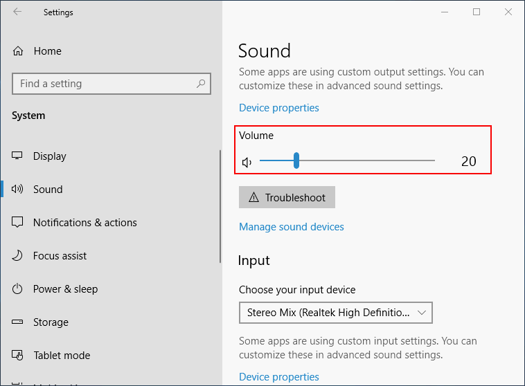525x386 pixels.
Task: Click the Power & sleep icon
Action: click(x=17, y=288)
